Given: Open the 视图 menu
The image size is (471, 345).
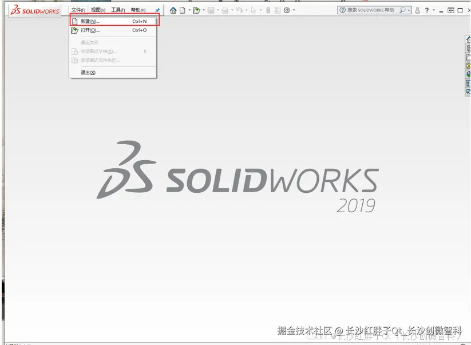Looking at the screenshot, I should click(x=97, y=10).
